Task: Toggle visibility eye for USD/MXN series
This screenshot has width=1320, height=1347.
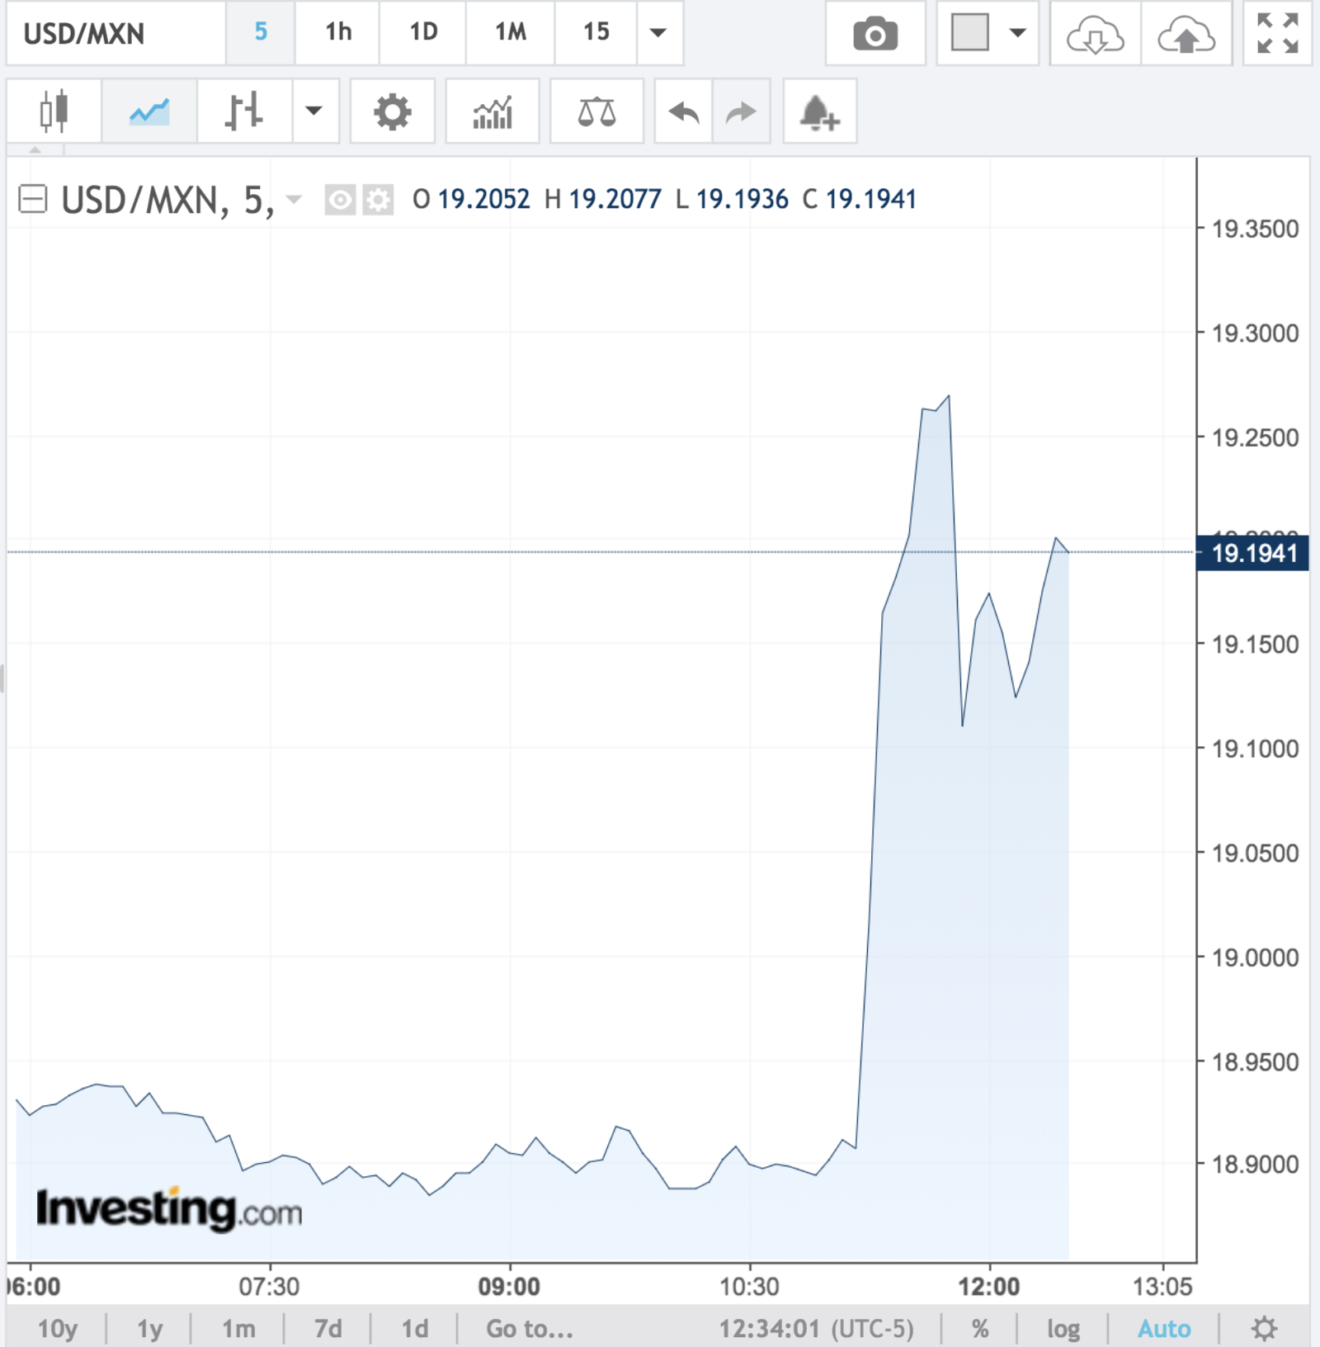Action: click(x=340, y=200)
